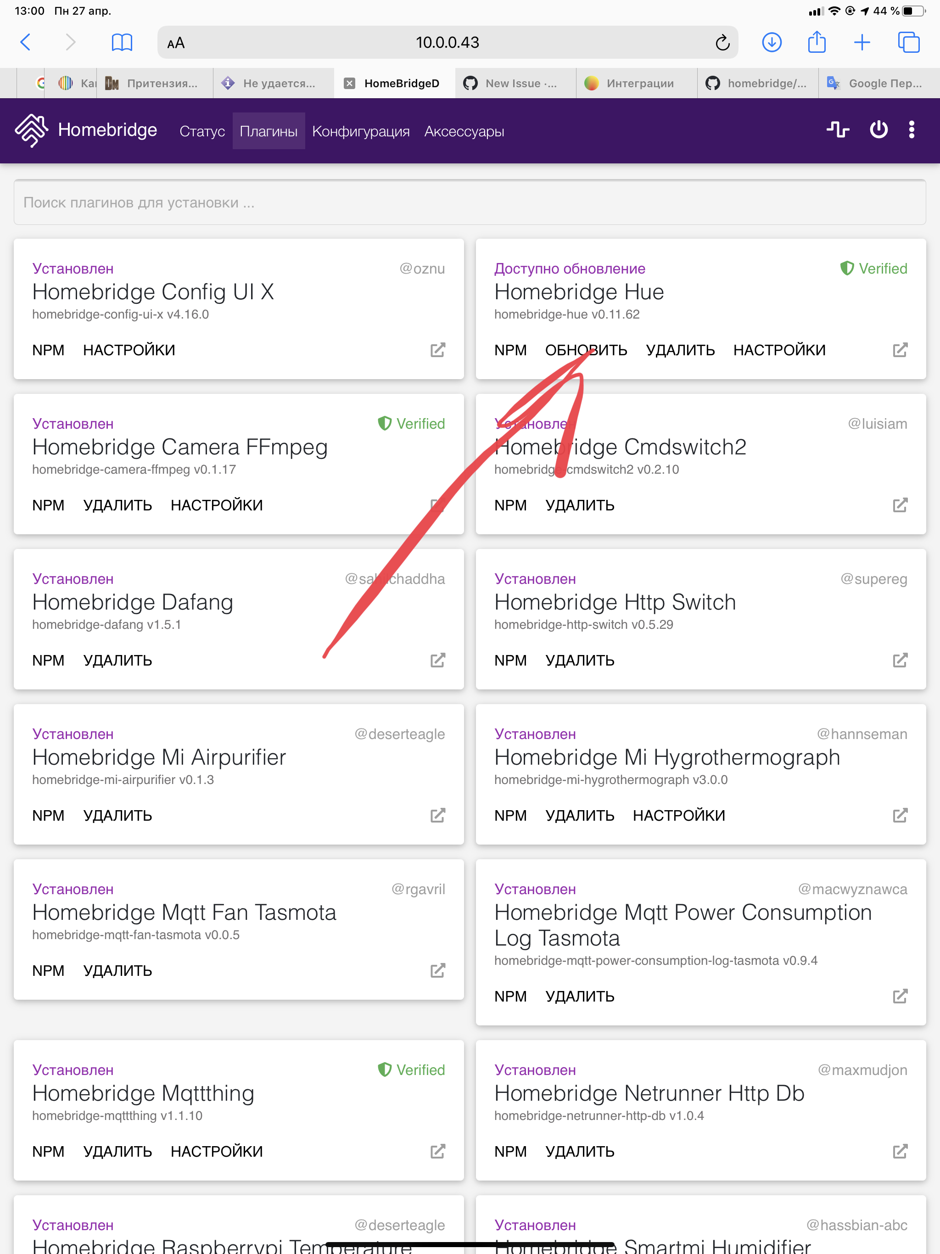Open external link icon for Homebridge Hue
940x1254 pixels.
tap(900, 350)
